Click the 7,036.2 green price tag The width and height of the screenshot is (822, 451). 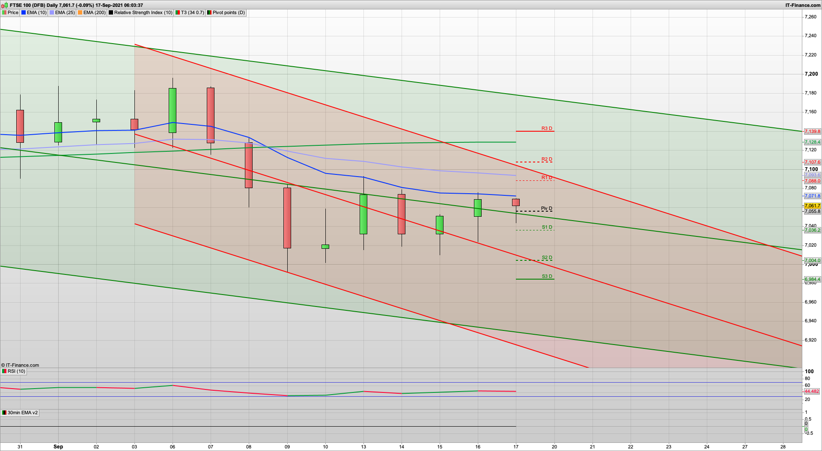click(x=812, y=230)
